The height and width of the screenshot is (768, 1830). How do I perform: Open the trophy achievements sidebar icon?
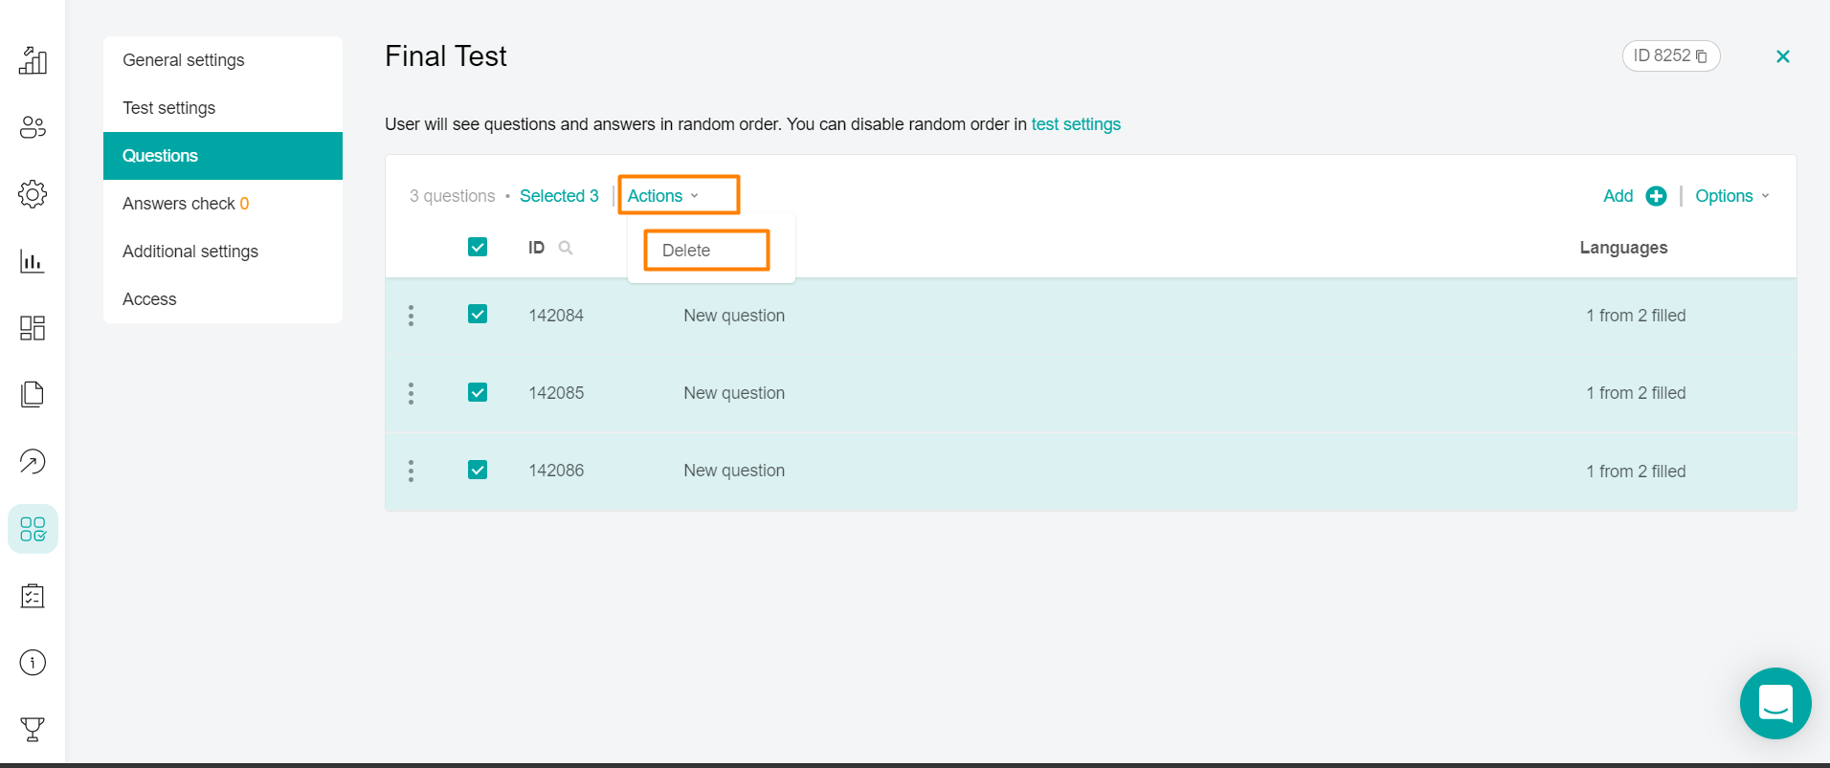point(33,730)
